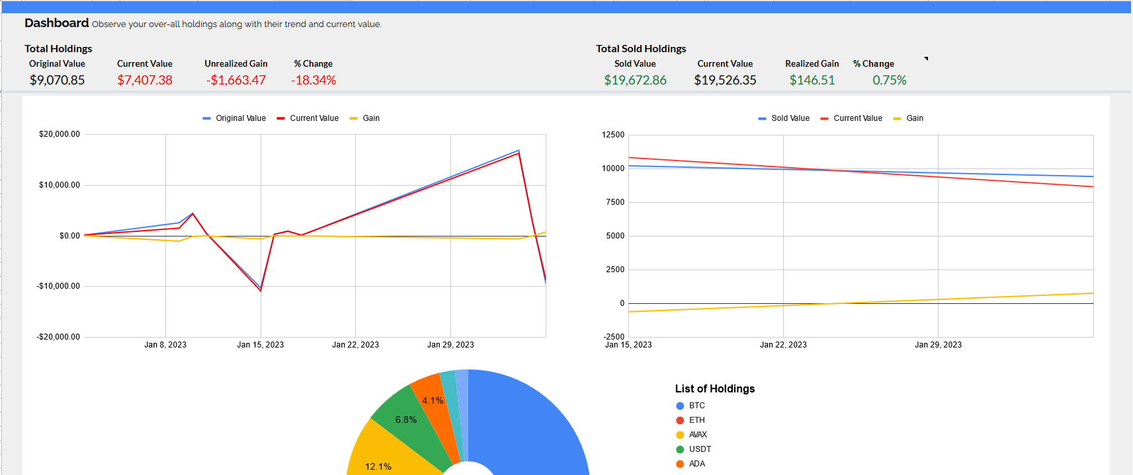Click the Sold Value column header
The width and height of the screenshot is (1133, 475).
tap(635, 64)
